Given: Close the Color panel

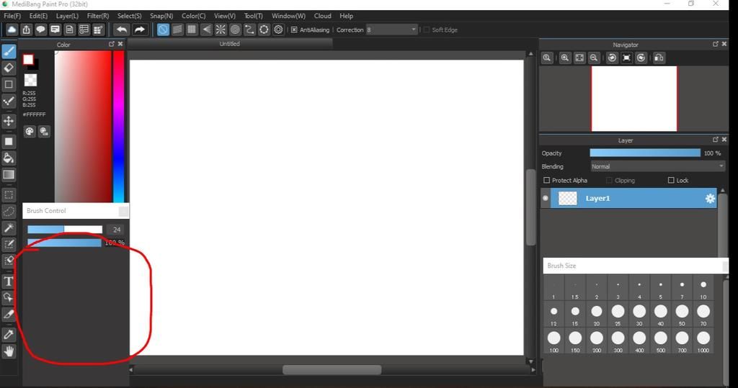Looking at the screenshot, I should point(120,44).
